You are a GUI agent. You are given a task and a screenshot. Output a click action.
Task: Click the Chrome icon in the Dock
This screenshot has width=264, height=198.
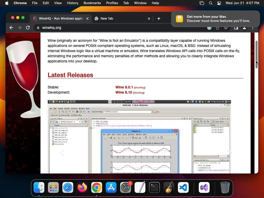tap(97, 187)
